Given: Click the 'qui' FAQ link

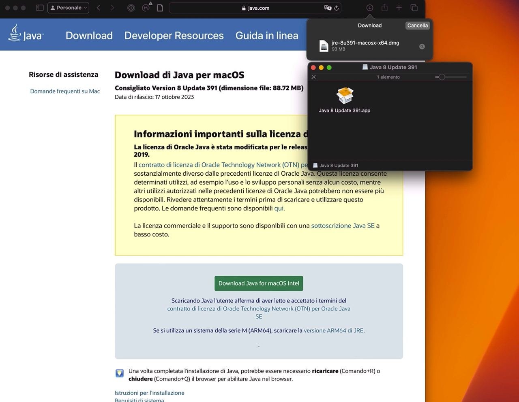Looking at the screenshot, I should 279,208.
